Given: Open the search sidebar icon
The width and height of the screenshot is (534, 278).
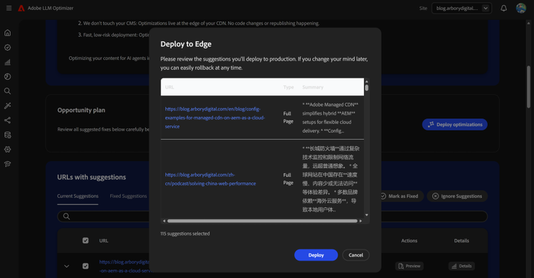Looking at the screenshot, I should point(8,91).
